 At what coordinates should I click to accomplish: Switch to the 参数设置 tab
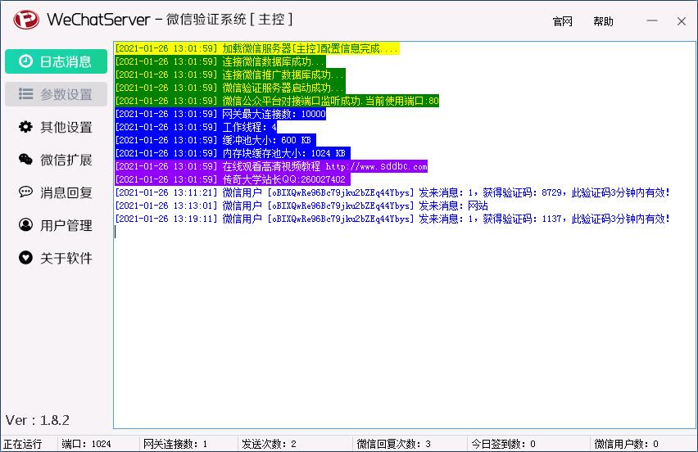[x=56, y=94]
